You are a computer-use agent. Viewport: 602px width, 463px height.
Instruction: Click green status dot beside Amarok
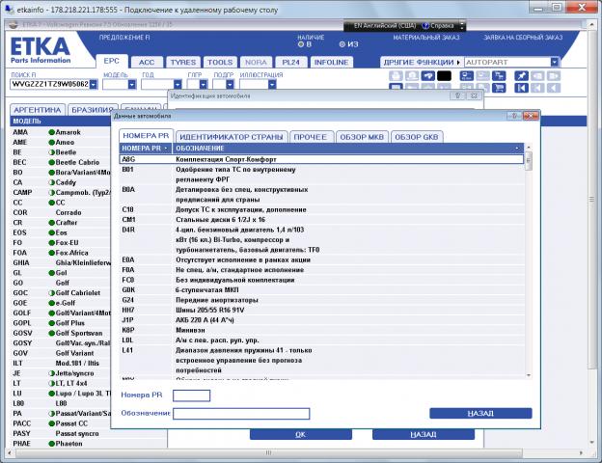point(51,132)
